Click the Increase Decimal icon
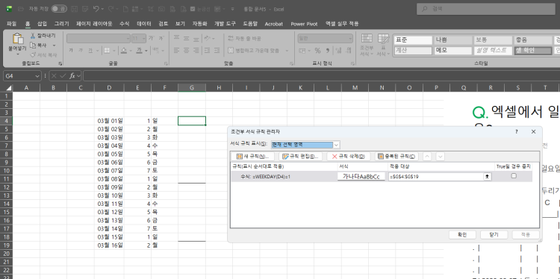The image size is (560, 279). click(339, 51)
